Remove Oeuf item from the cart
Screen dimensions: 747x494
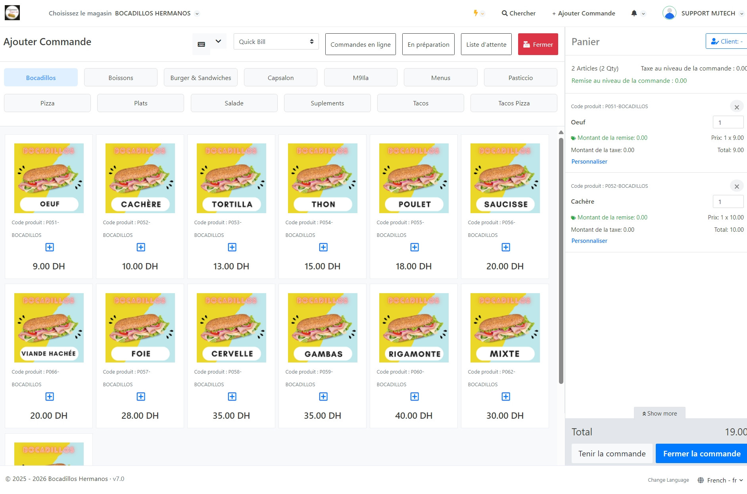coord(736,107)
